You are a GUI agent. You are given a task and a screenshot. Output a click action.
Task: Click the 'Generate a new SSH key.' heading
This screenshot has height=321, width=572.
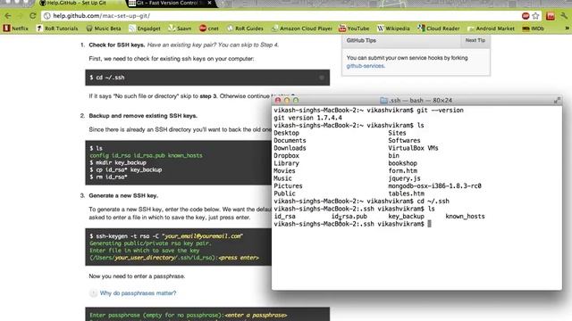[123, 195]
